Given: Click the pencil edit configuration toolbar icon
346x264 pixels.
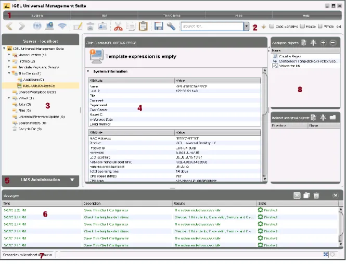Looking at the screenshot, I should tap(78, 26).
